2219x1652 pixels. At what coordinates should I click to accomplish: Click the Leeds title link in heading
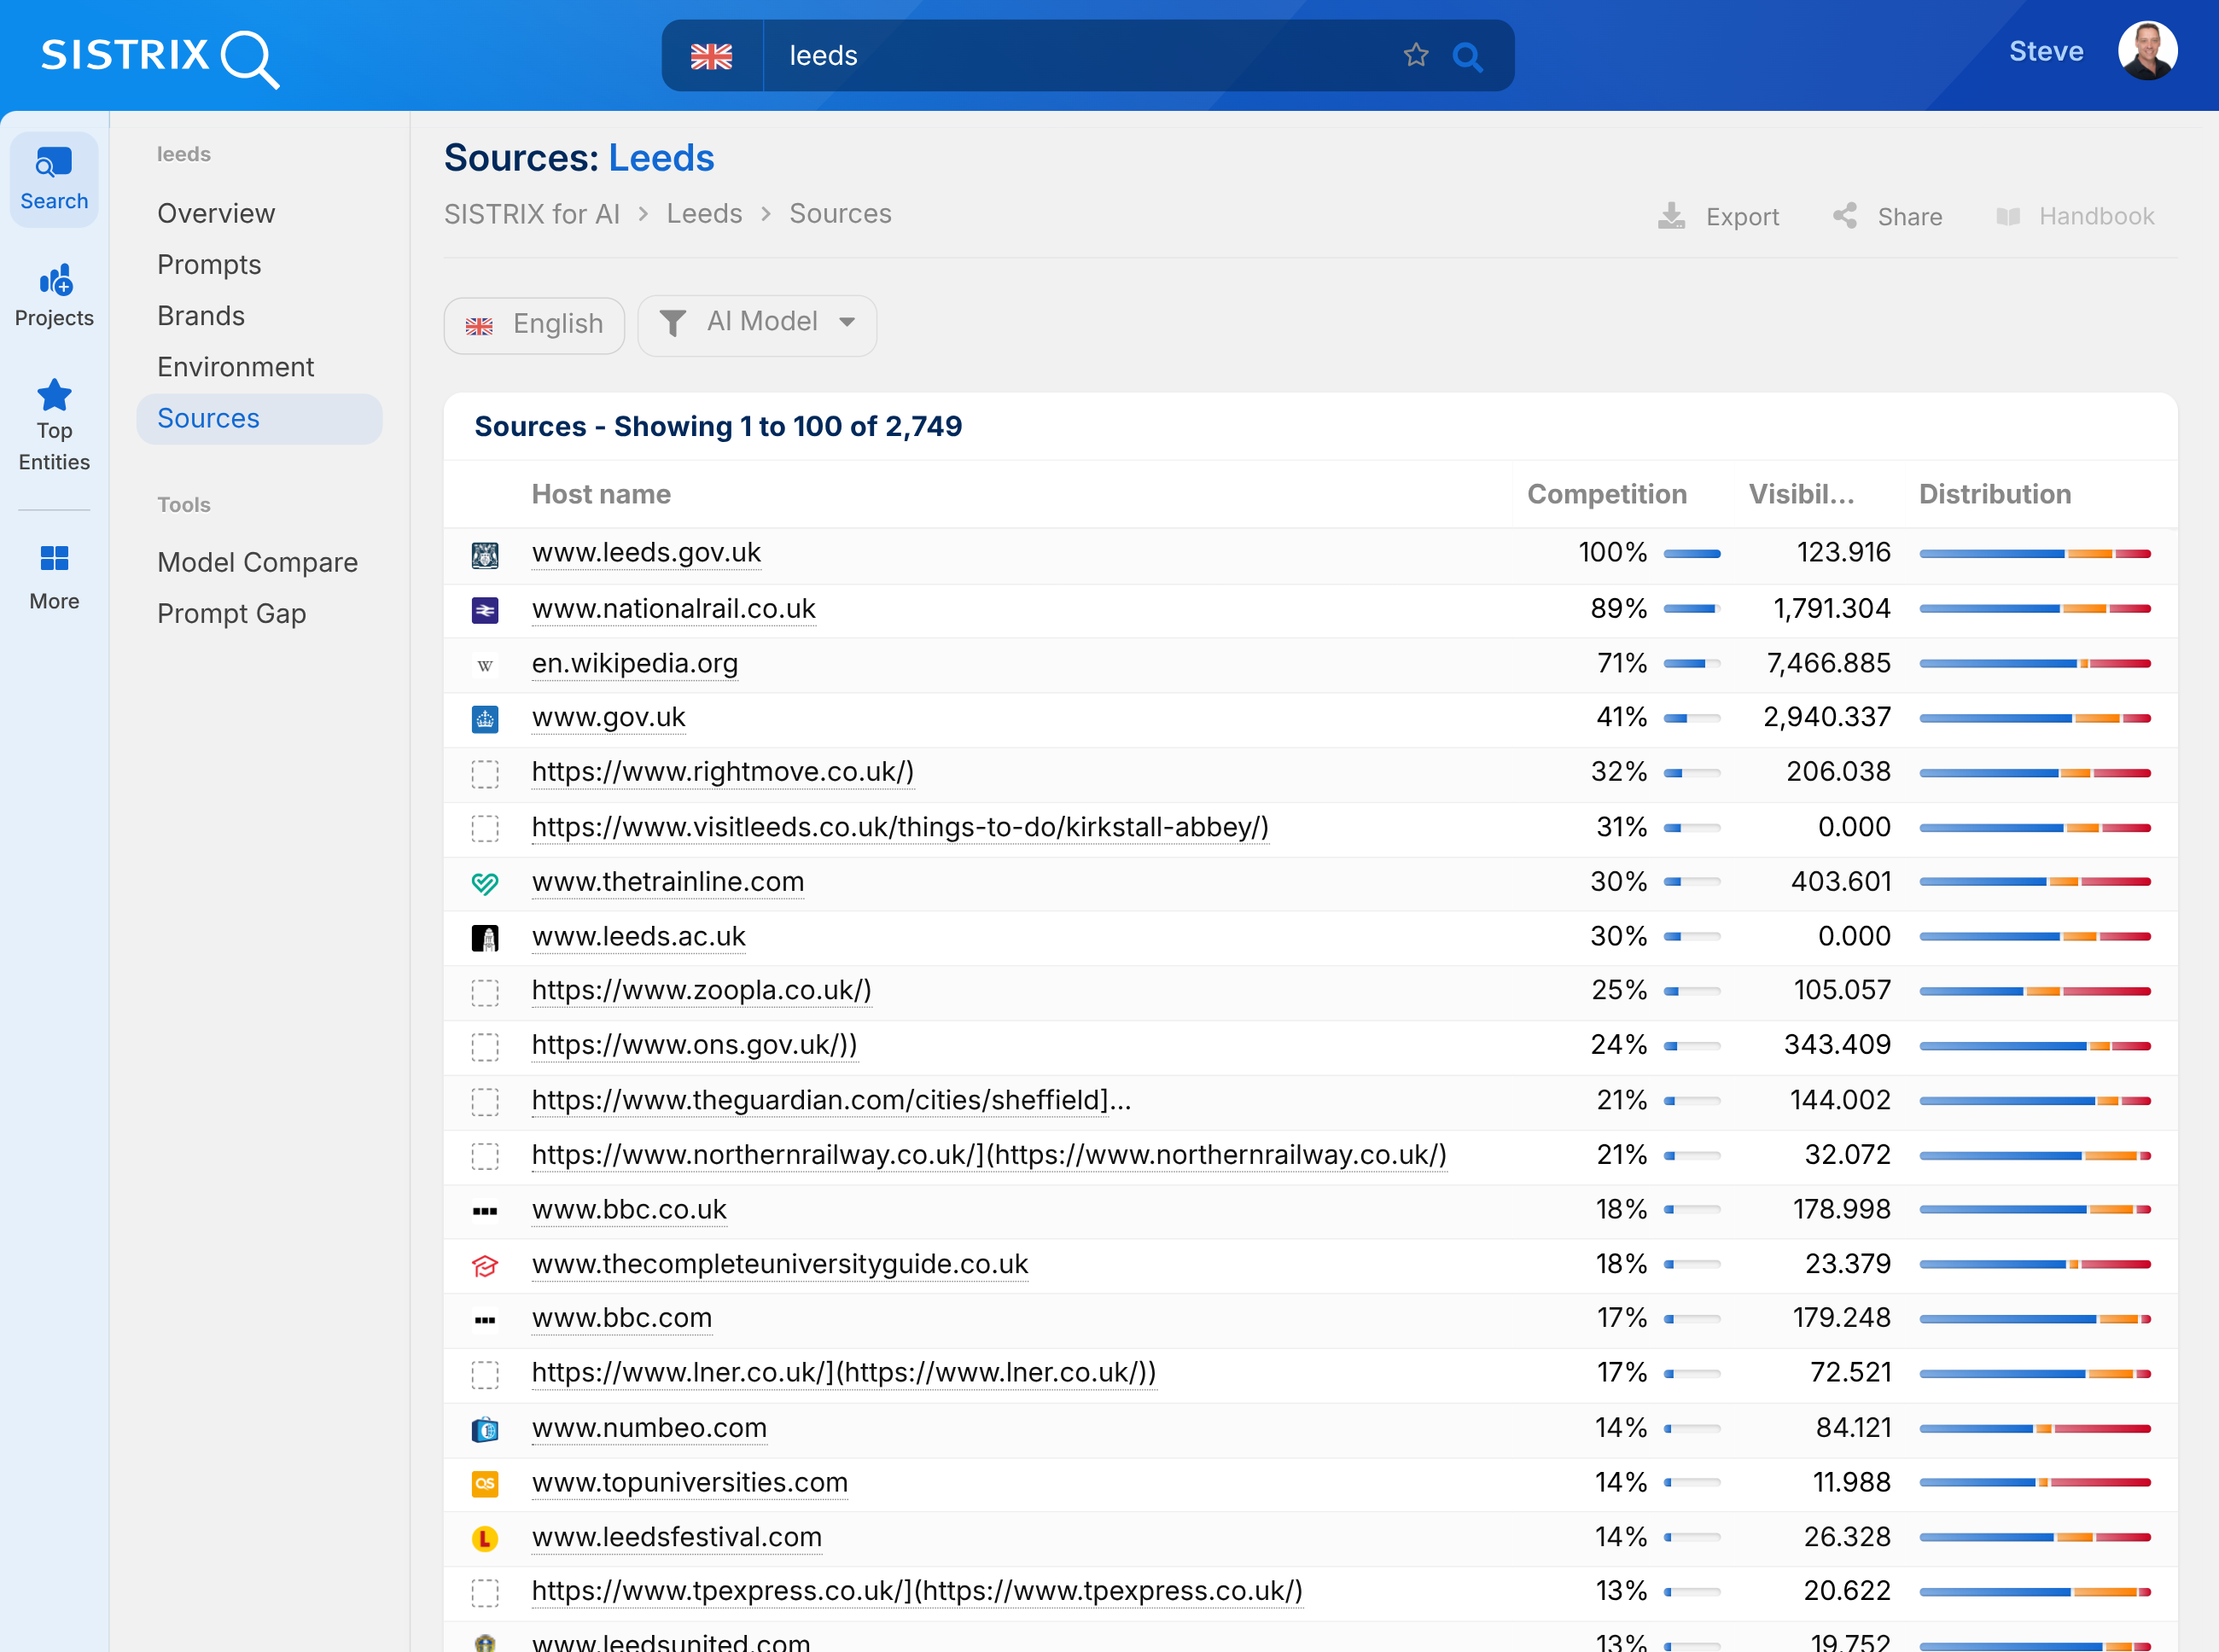point(661,158)
